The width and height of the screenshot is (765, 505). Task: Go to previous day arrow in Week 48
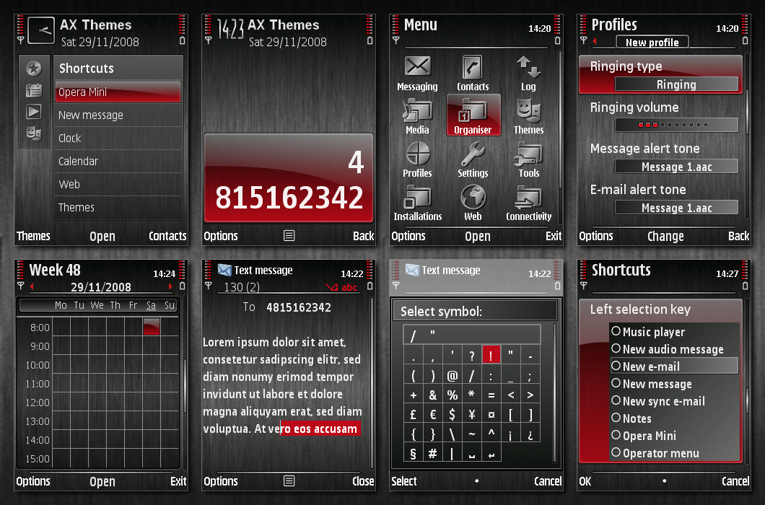click(x=32, y=286)
